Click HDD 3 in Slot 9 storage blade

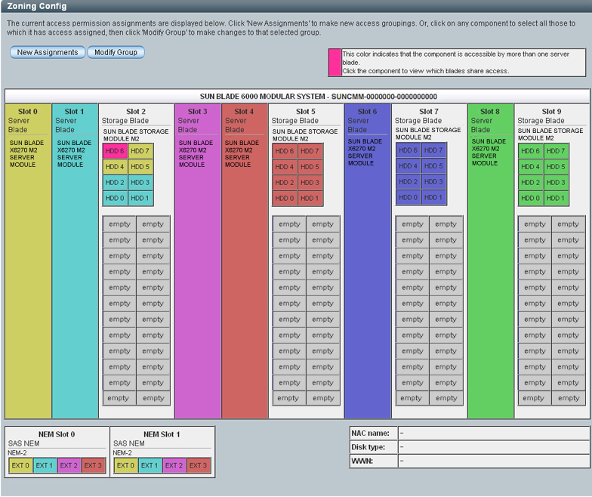click(556, 183)
